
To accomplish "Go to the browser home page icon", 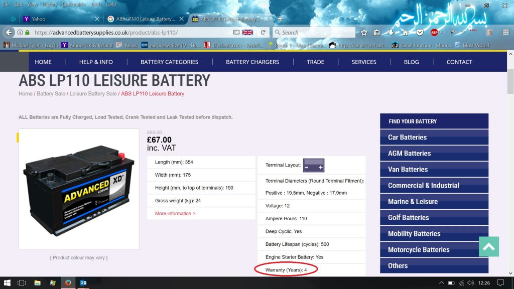I will (405, 33).
